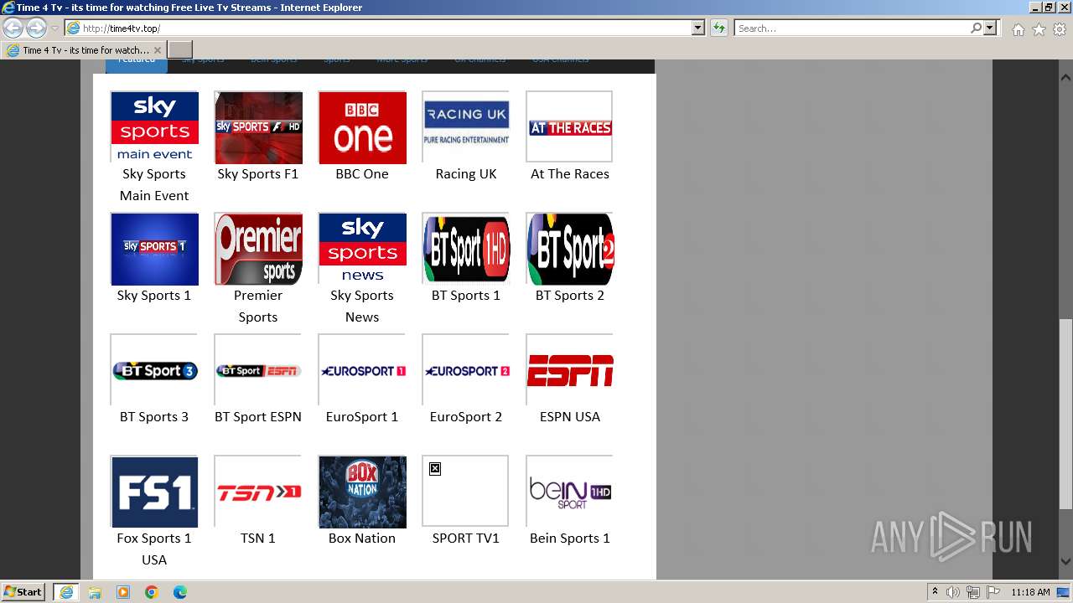Image resolution: width=1073 pixels, height=603 pixels.
Task: Click the BT Sports 1 text link
Action: tap(466, 296)
